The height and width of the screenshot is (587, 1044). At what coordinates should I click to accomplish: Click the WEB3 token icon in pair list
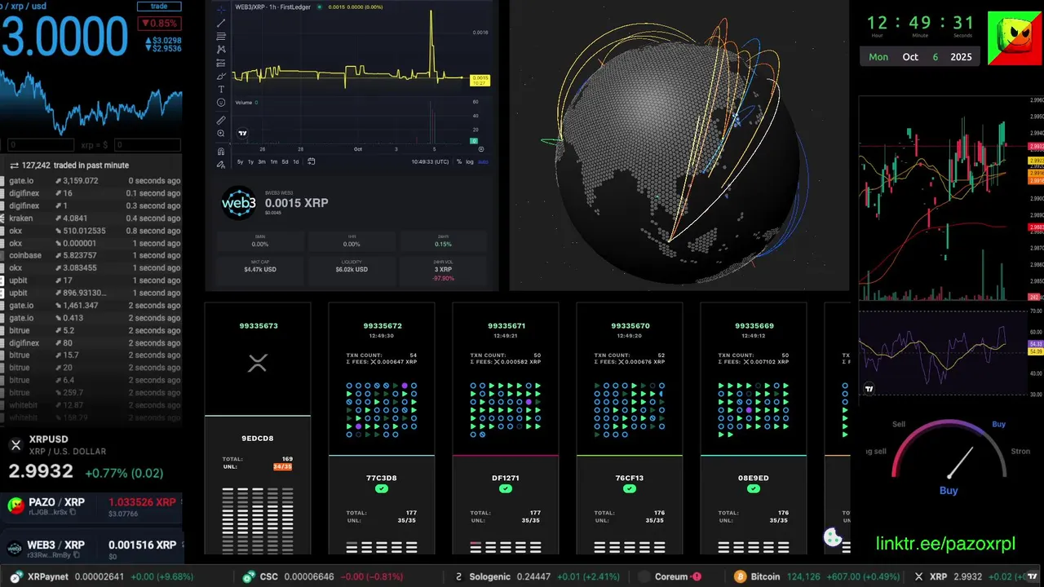[x=15, y=549]
